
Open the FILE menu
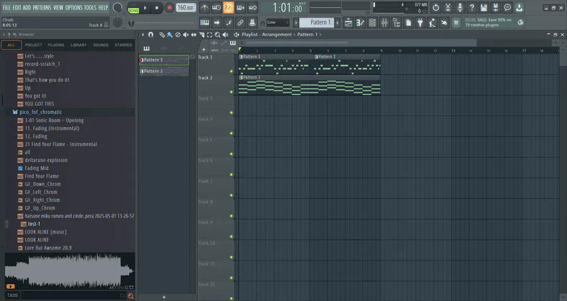pyautogui.click(x=6, y=8)
